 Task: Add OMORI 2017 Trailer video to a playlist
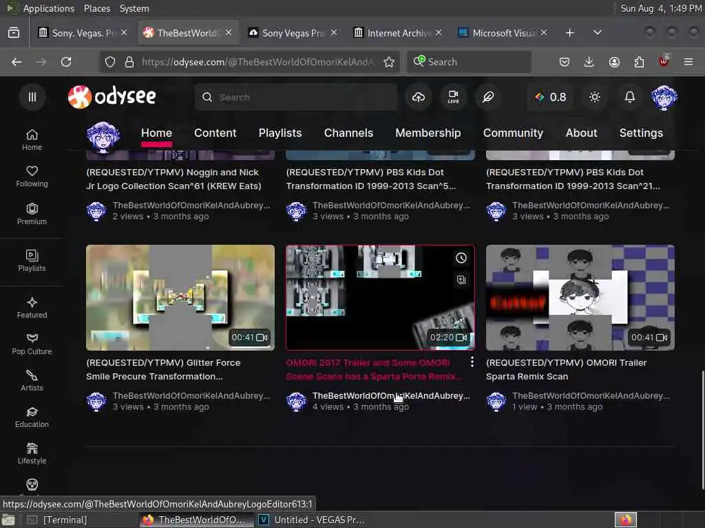point(461,280)
